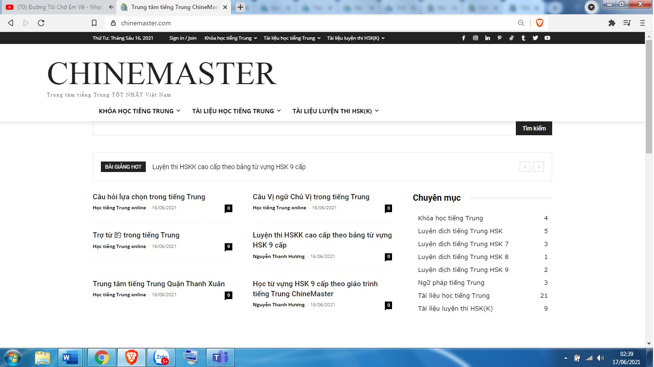Viewport: 654px width, 367px height.
Task: Show next hot lesson with right arrow
Action: [x=538, y=167]
